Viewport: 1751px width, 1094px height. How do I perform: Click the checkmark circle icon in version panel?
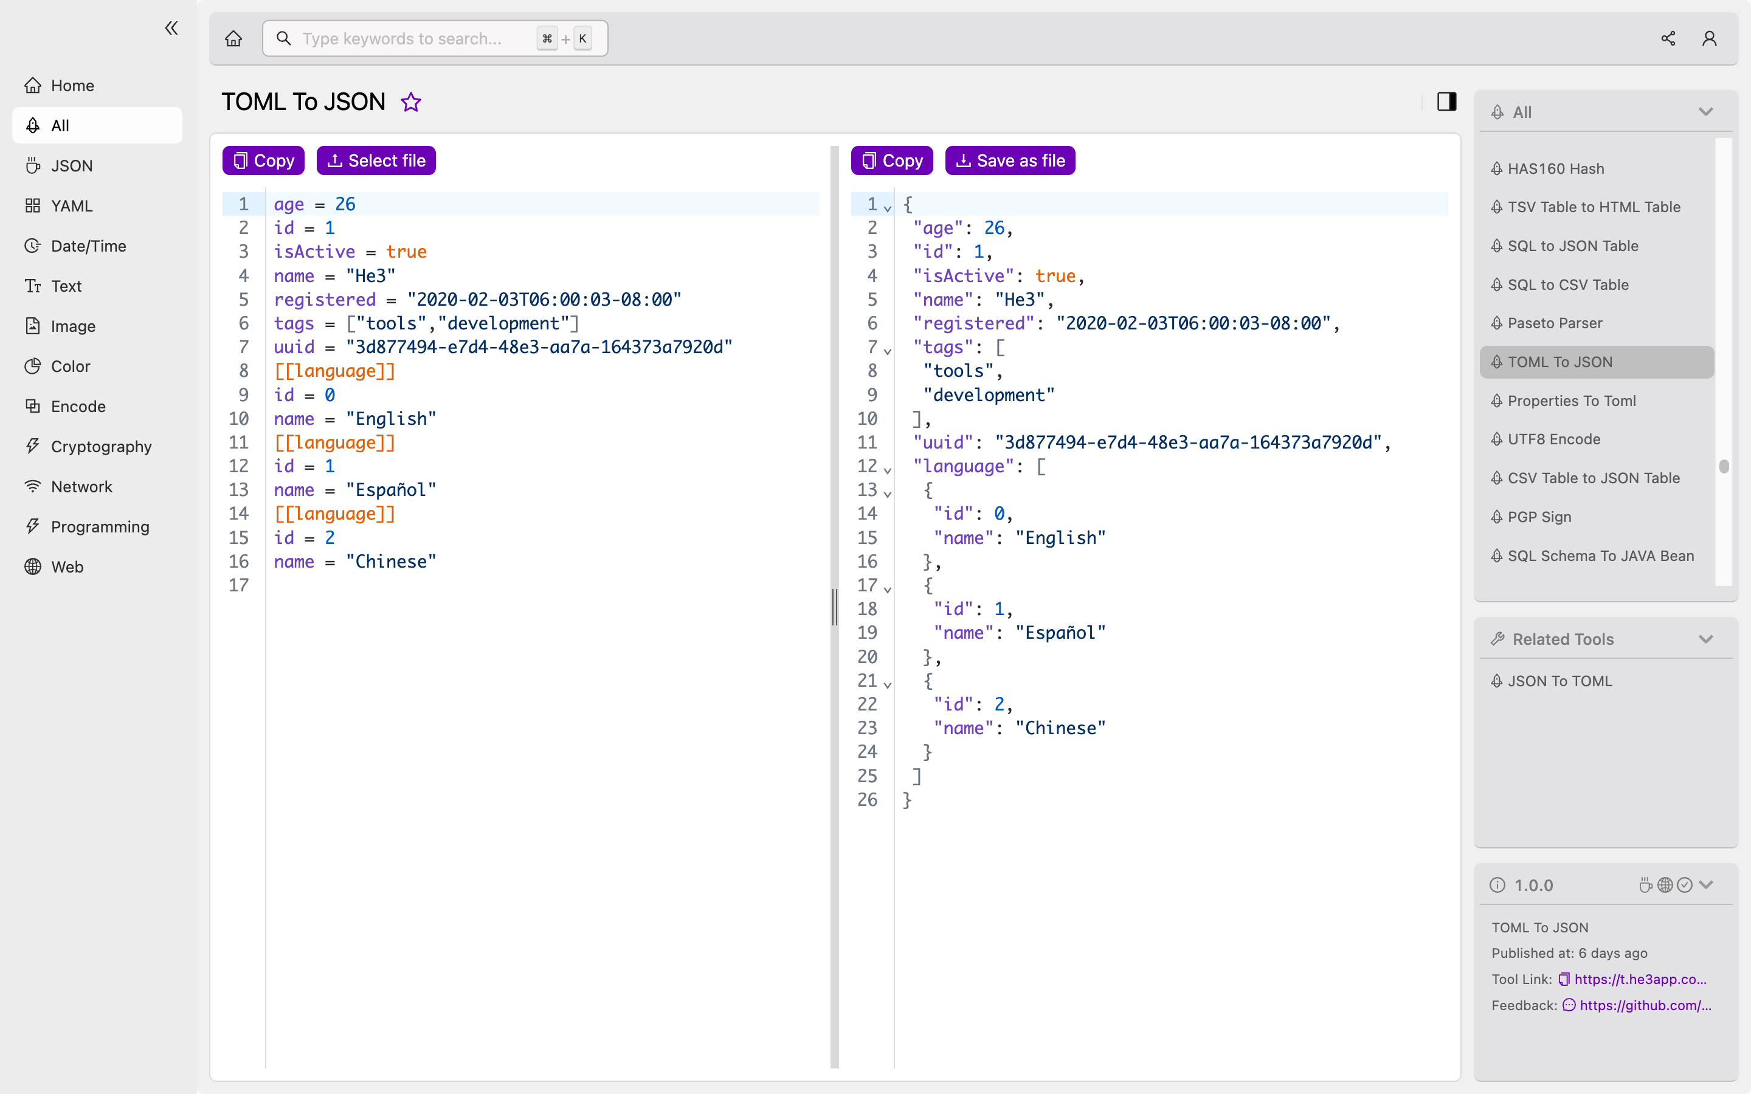click(1685, 885)
